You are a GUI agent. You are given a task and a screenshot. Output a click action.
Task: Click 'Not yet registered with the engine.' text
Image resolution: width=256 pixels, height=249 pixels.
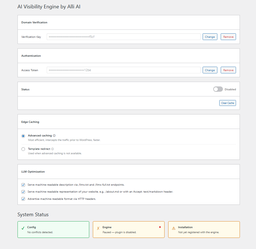(198, 232)
